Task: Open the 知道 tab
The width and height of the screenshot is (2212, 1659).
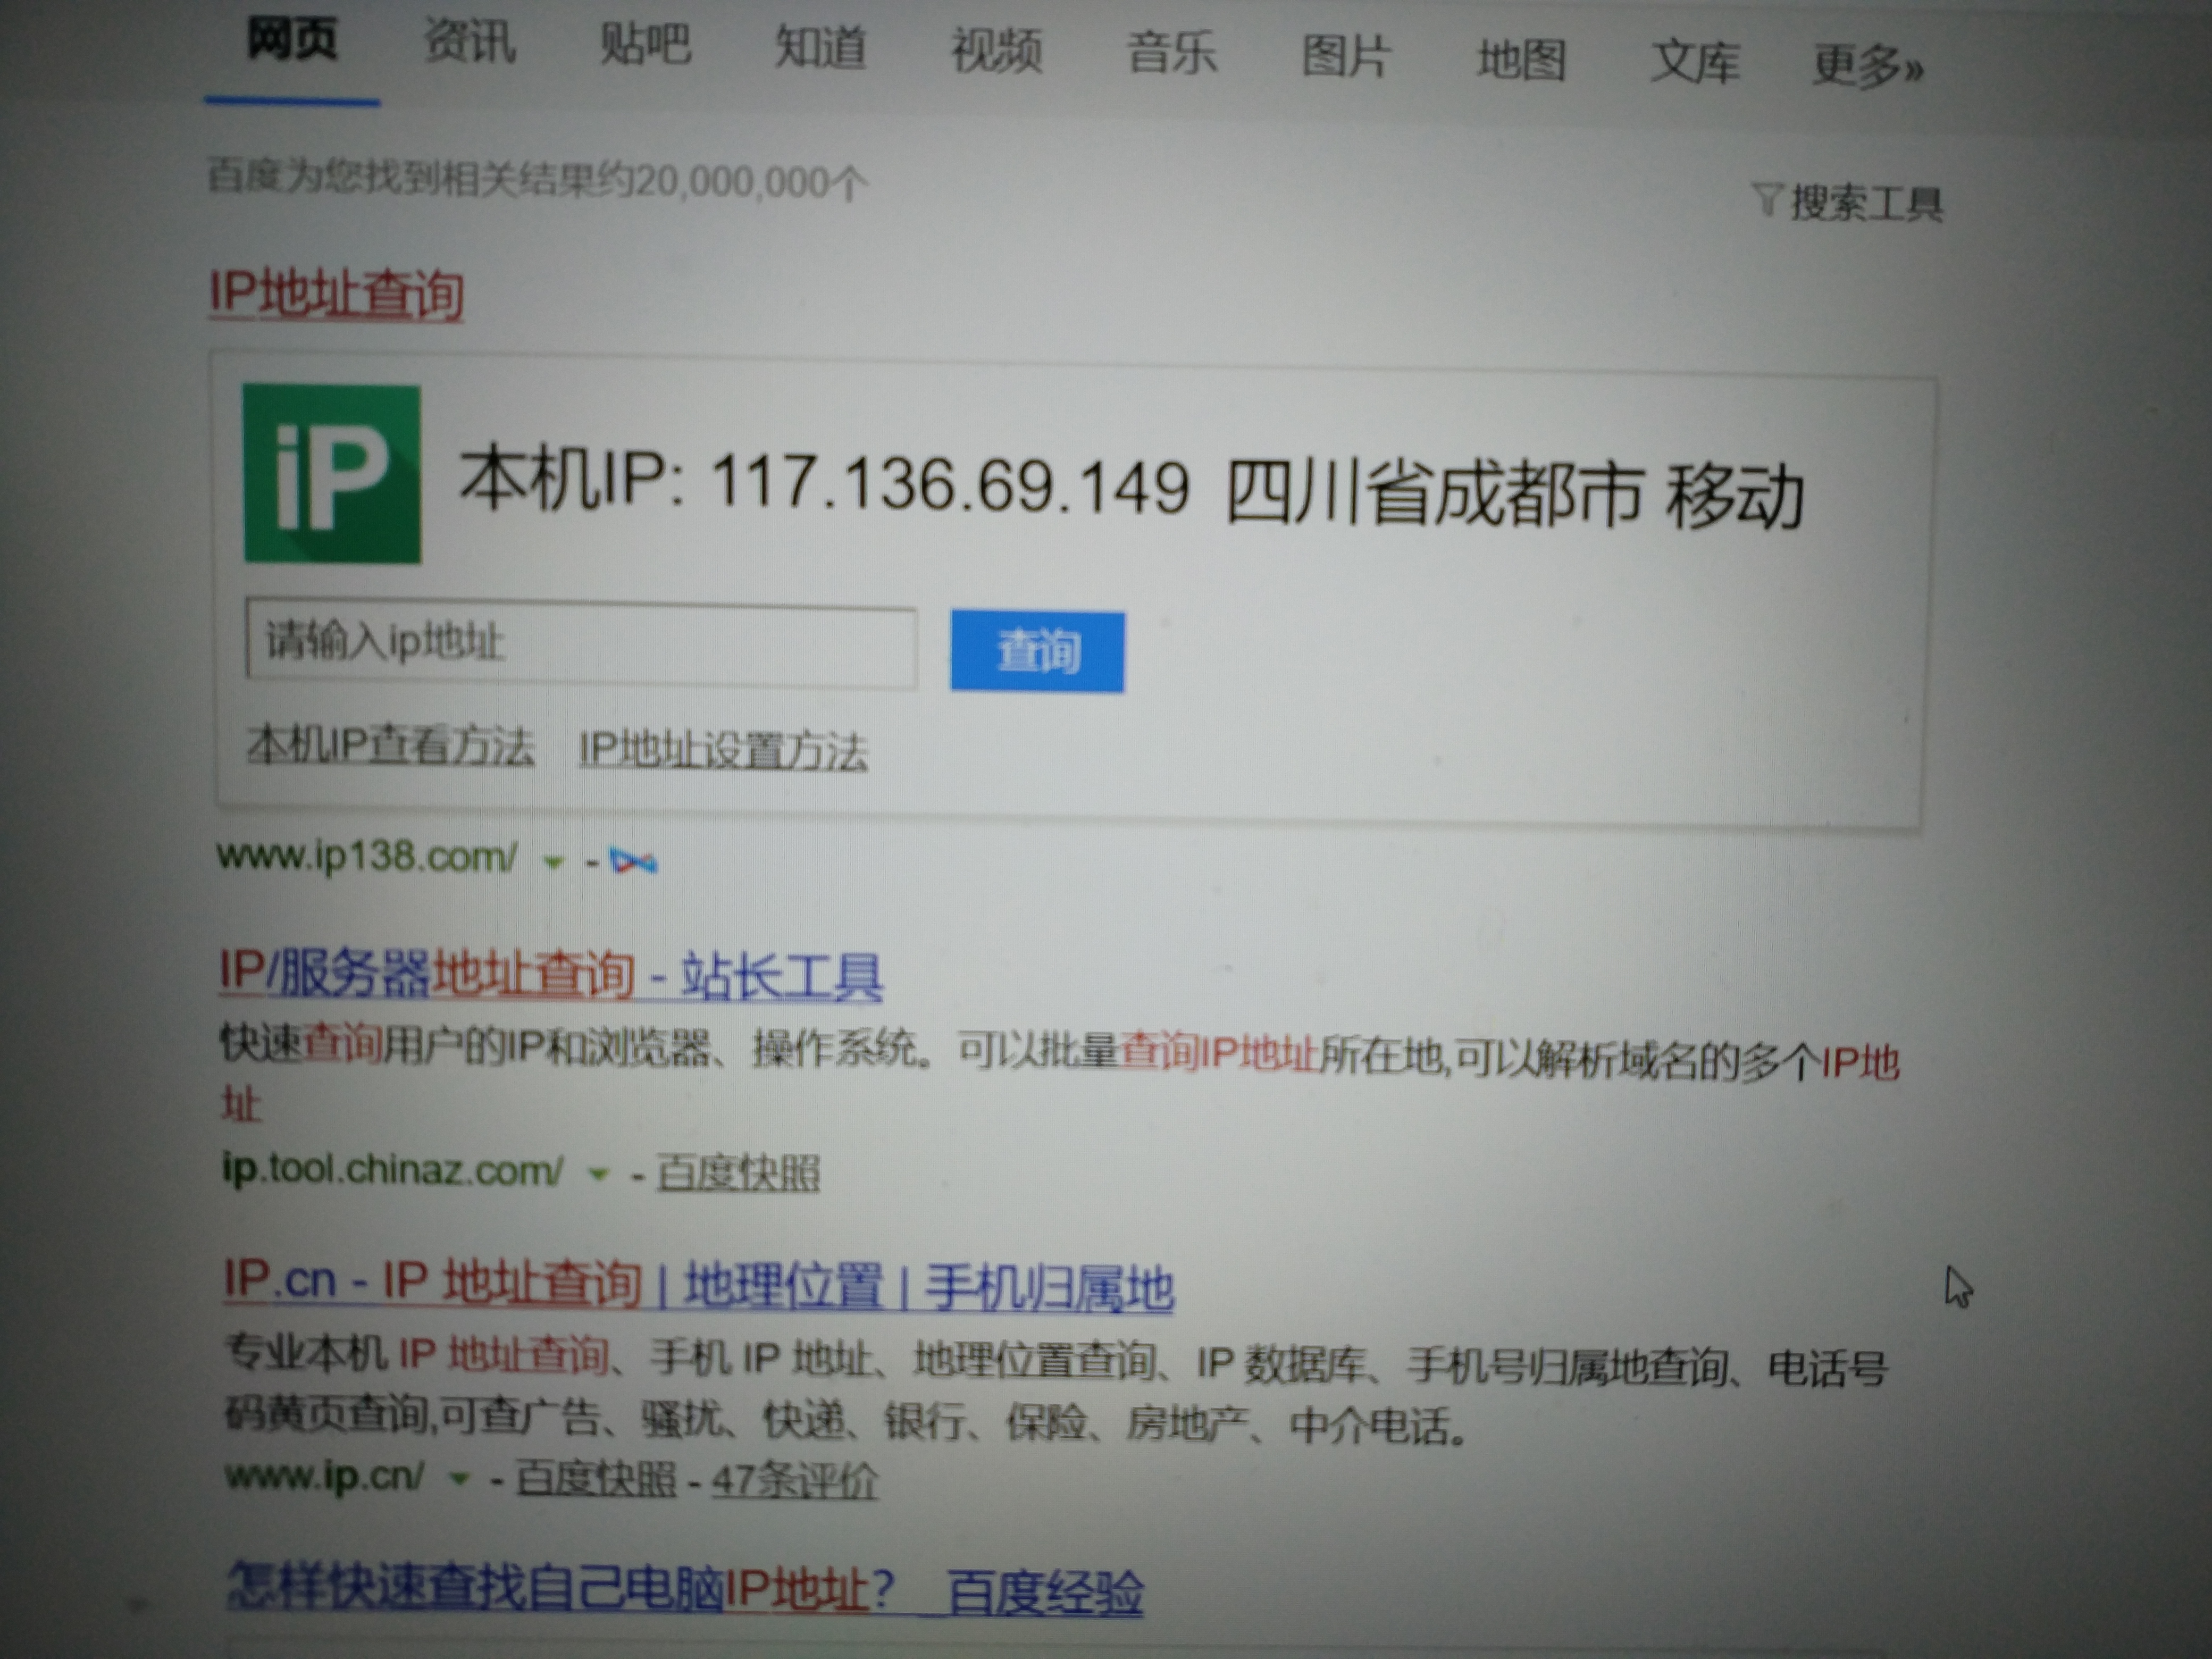Action: click(x=820, y=47)
